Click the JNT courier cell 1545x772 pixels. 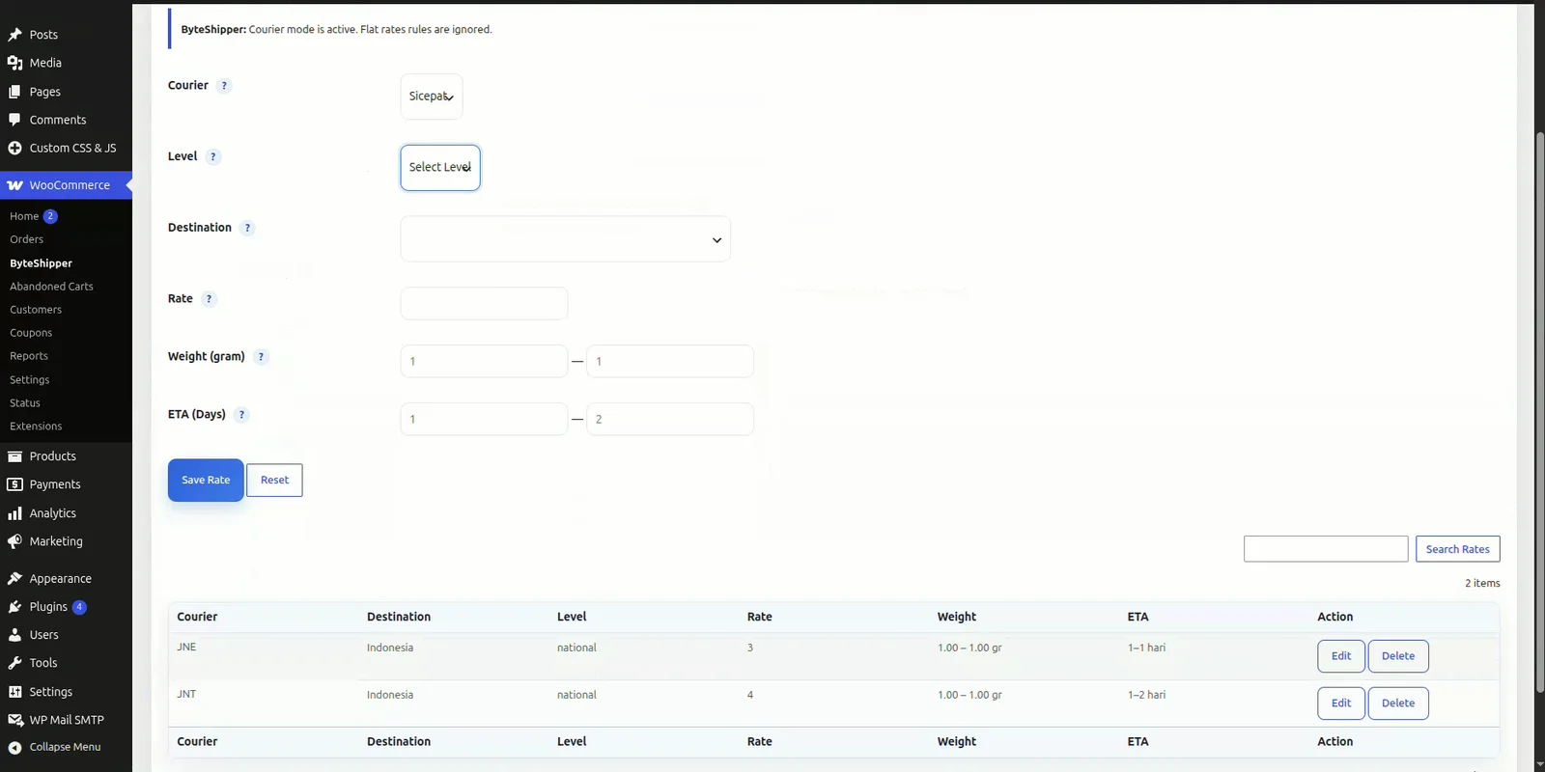[186, 695]
